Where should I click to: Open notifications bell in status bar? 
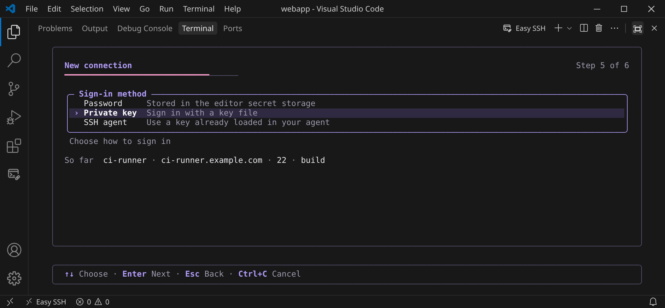coord(653,302)
